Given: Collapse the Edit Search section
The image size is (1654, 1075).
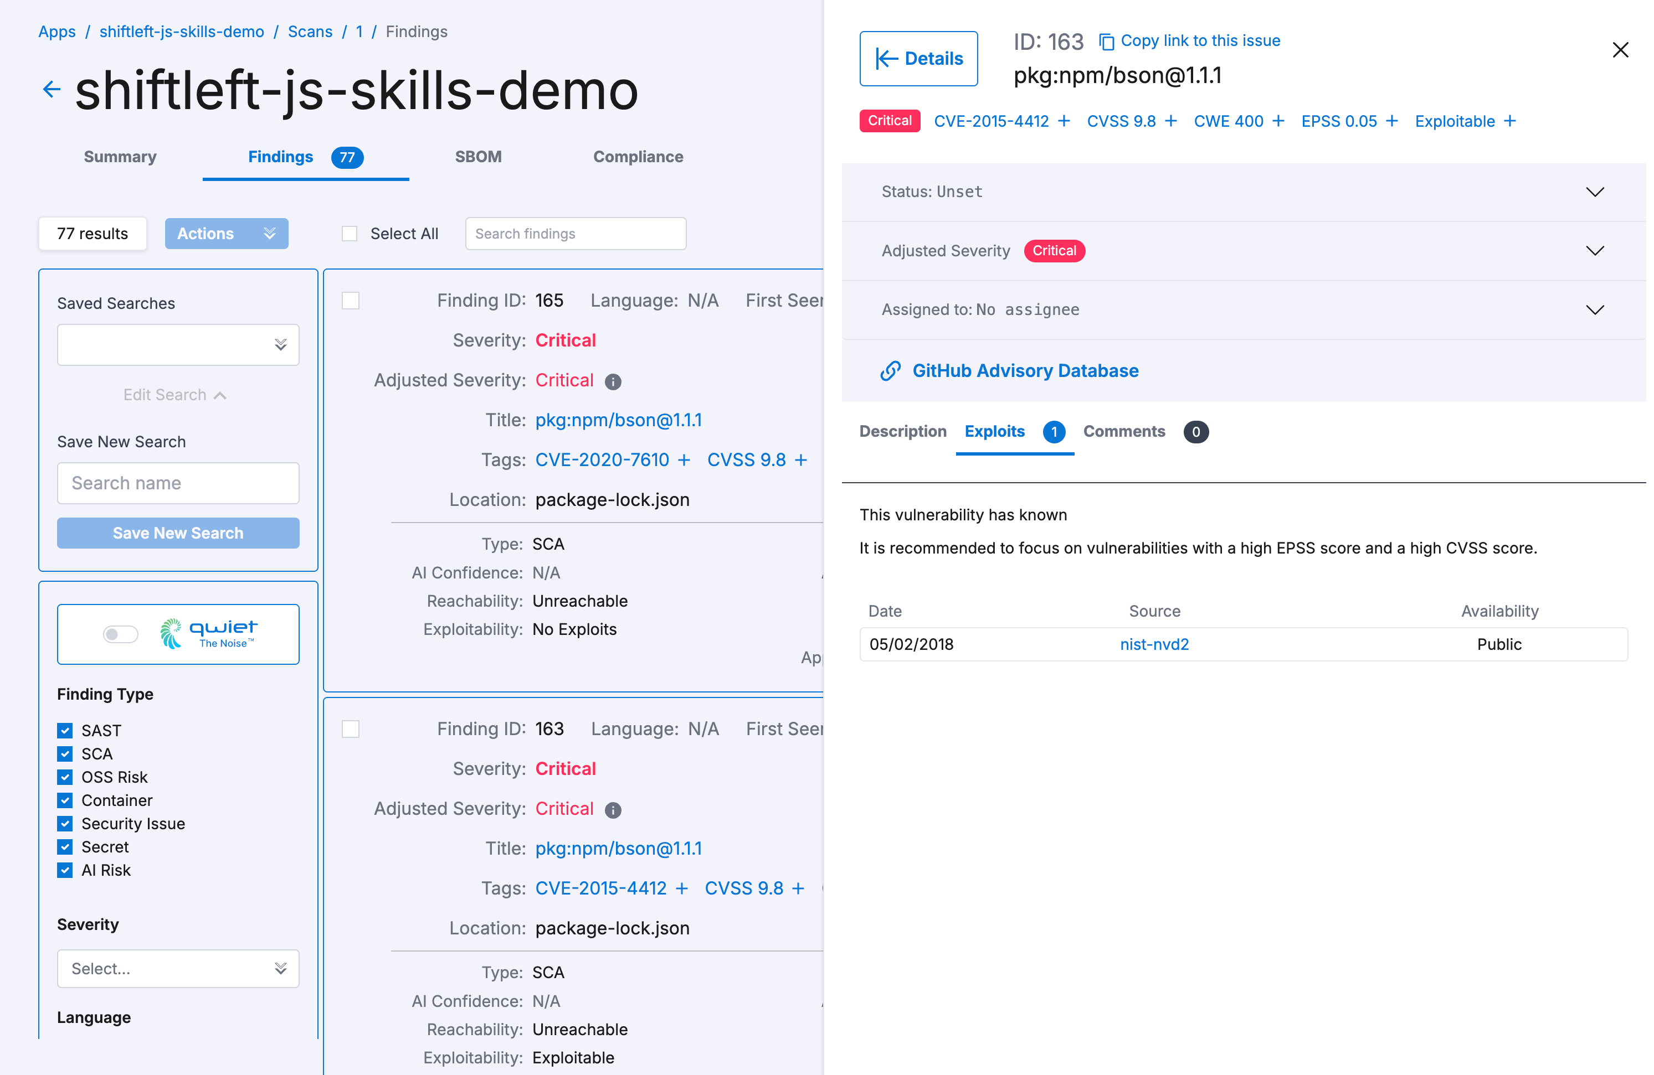Looking at the screenshot, I should tap(174, 395).
